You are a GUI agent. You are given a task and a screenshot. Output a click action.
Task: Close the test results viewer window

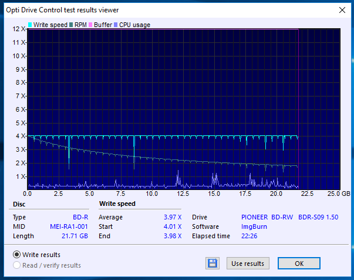pos(342,10)
